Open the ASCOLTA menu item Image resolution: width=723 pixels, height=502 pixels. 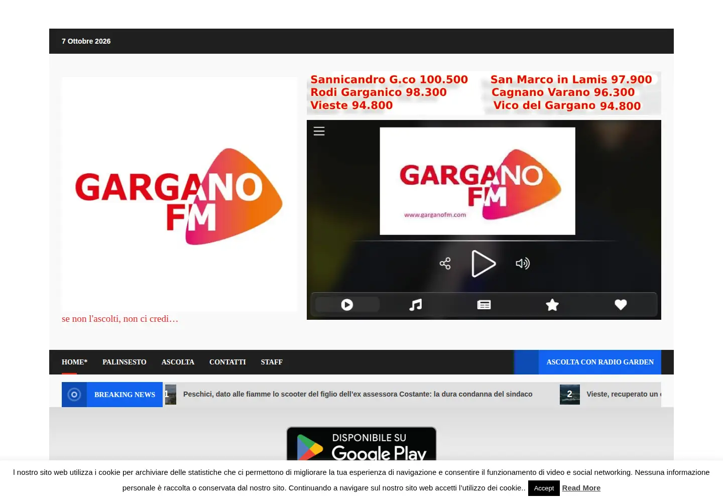tap(178, 362)
